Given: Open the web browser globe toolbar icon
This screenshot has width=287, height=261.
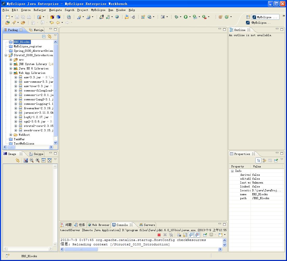Looking at the screenshot, I should click(117, 17).
